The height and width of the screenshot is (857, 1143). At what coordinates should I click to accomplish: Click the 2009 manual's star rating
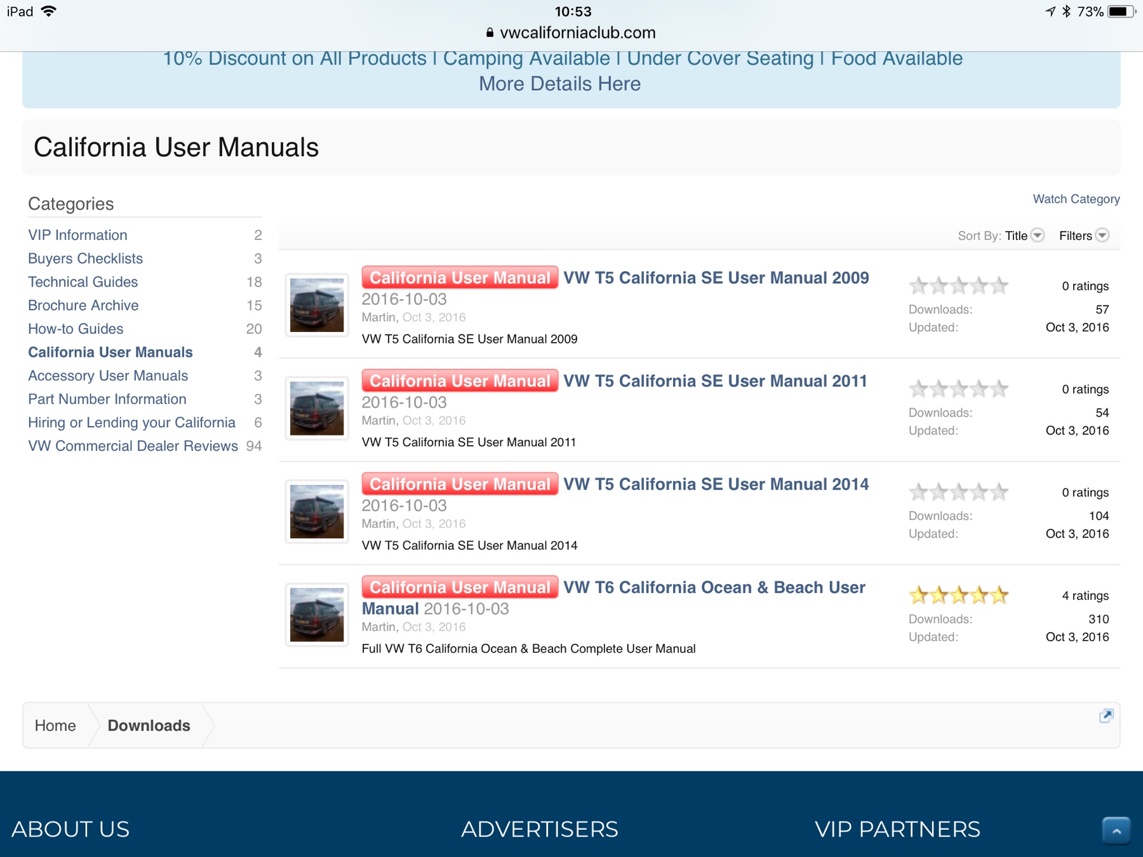pos(958,286)
